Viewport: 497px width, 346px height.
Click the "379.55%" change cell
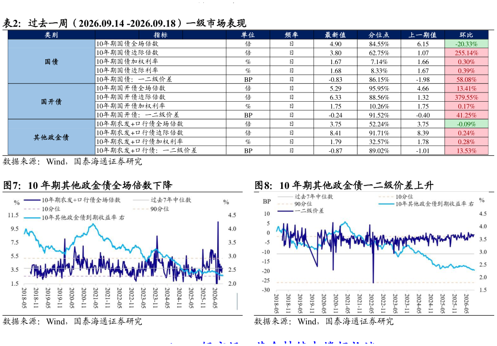pos(466,97)
